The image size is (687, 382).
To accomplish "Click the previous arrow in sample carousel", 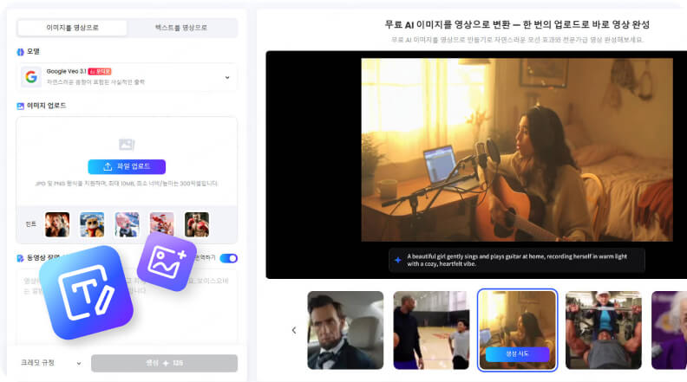I will point(293,330).
